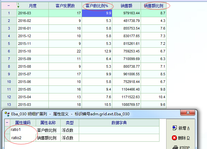This screenshot has width=207, height=149.
Task: Select row number 6 header
Action: pyautogui.click(x=9, y=51)
